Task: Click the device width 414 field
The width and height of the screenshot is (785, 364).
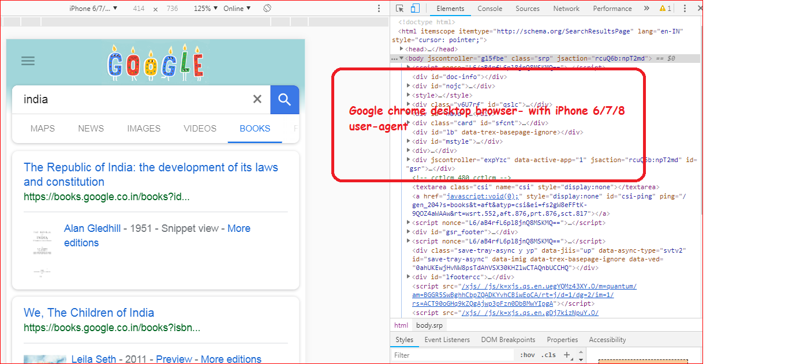Action: pos(139,9)
